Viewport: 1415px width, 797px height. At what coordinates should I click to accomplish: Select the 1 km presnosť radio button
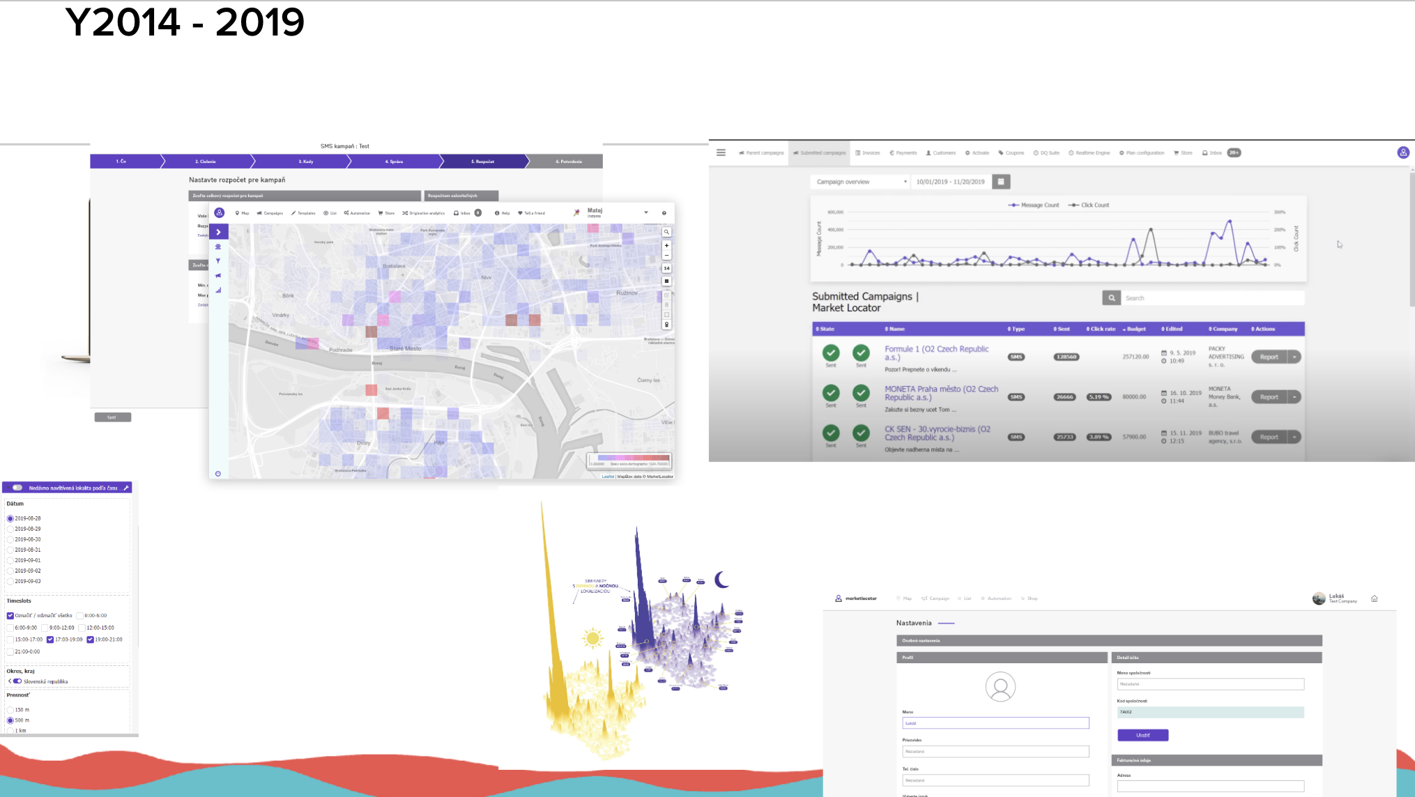10,730
